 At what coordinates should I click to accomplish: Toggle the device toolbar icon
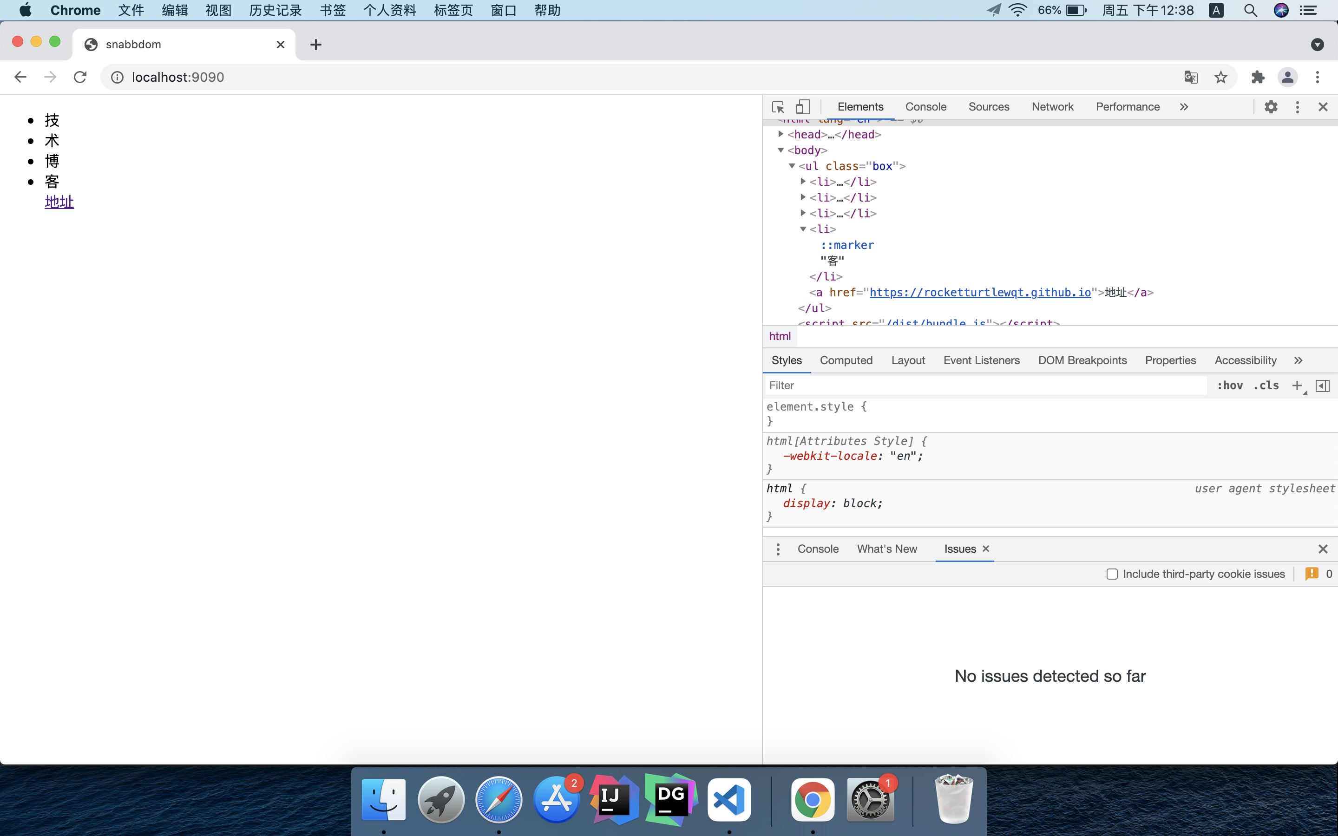(803, 107)
